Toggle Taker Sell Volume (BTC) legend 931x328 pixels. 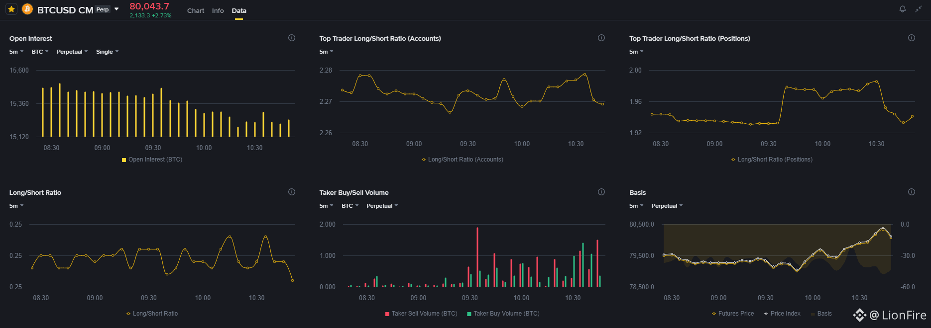tap(421, 314)
